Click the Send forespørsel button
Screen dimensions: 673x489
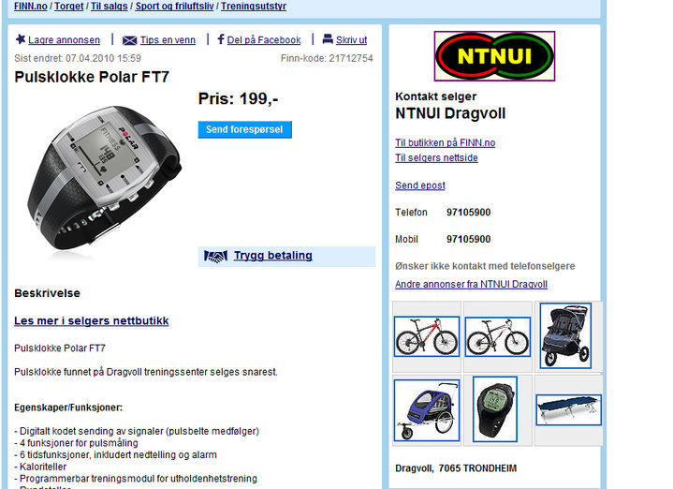pyautogui.click(x=244, y=129)
